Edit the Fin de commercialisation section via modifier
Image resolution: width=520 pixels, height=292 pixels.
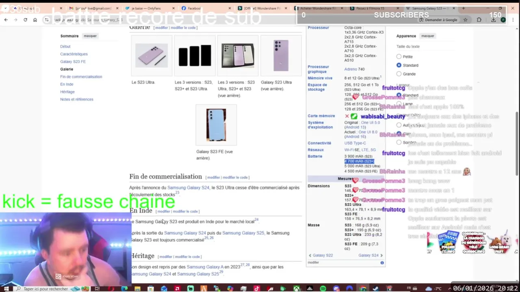coord(213,178)
